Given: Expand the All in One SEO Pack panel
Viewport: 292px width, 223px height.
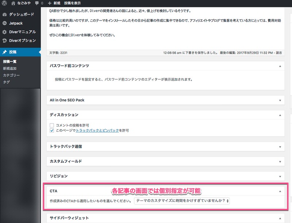Looking at the screenshot, I should (280, 100).
